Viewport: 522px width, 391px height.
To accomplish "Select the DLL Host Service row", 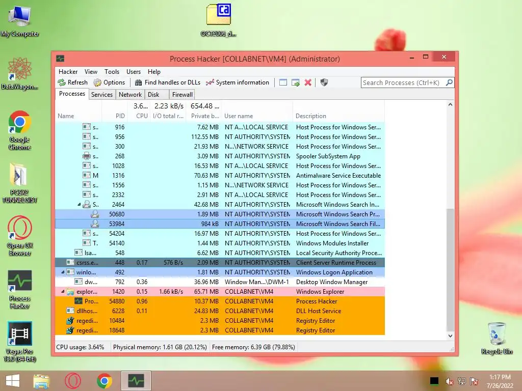I will 220,311.
